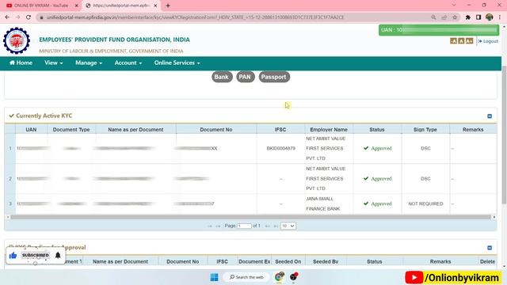Go to next page of KYC table

pyautogui.click(x=268, y=226)
